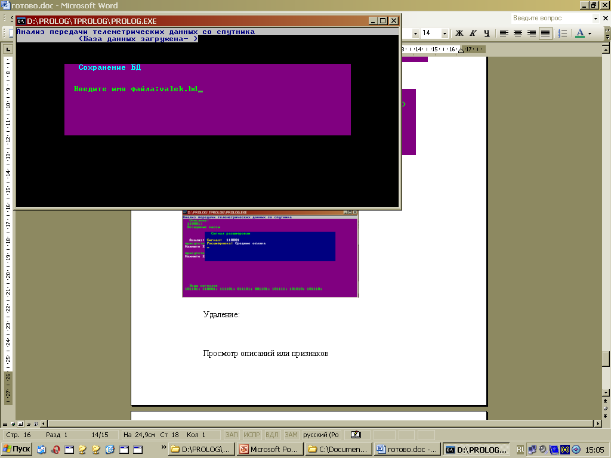Click the network monitors tray icon
Viewport: 611px width, 458px height.
tap(532, 450)
